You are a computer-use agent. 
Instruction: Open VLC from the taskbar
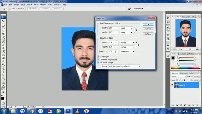(x=77, y=111)
